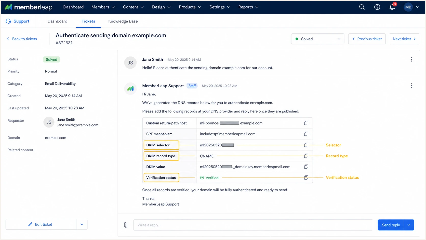Image resolution: width=426 pixels, height=240 pixels.
Task: Click the example.com Domain value
Action: pyautogui.click(x=56, y=138)
